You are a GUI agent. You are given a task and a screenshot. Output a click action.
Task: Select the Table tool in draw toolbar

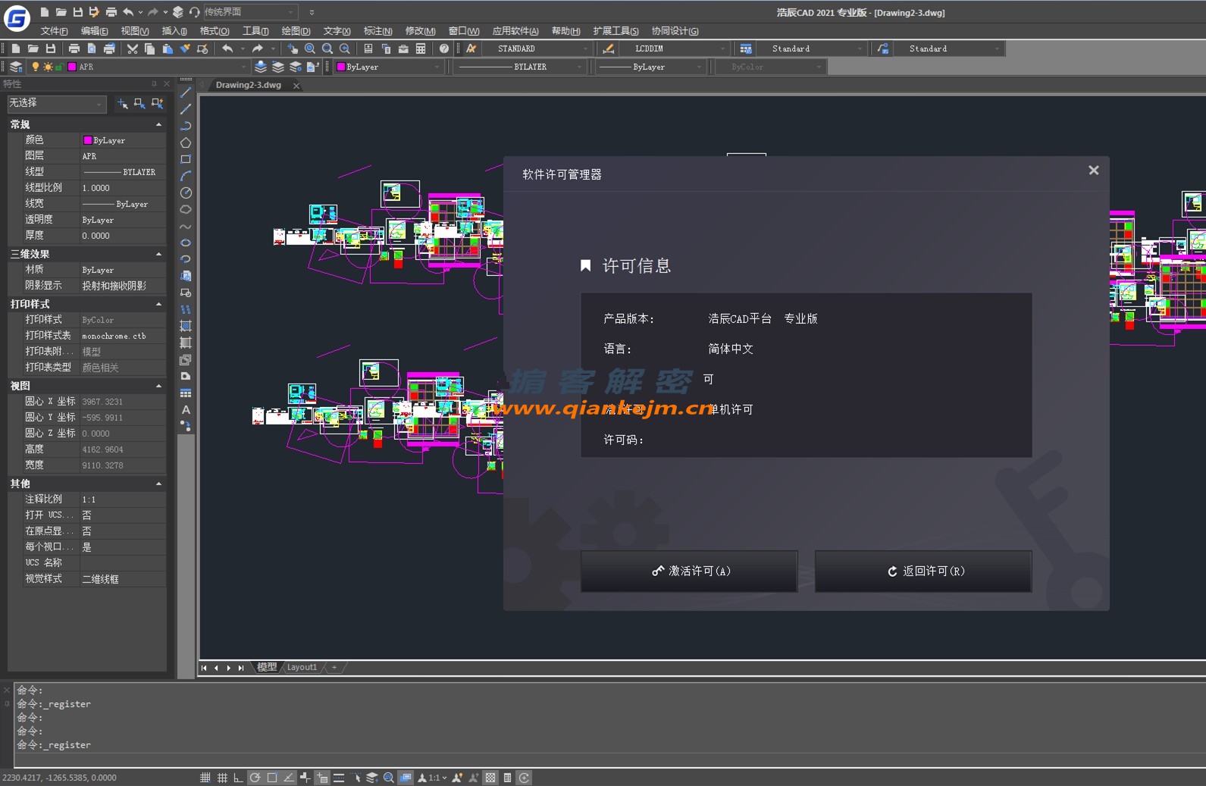click(x=186, y=393)
